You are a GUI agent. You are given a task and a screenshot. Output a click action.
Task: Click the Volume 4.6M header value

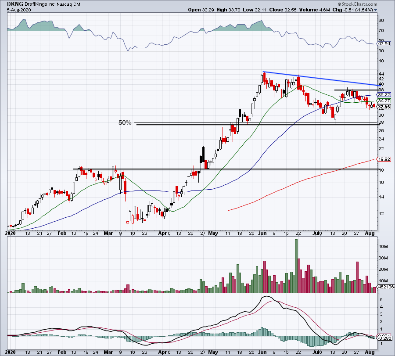(314, 10)
